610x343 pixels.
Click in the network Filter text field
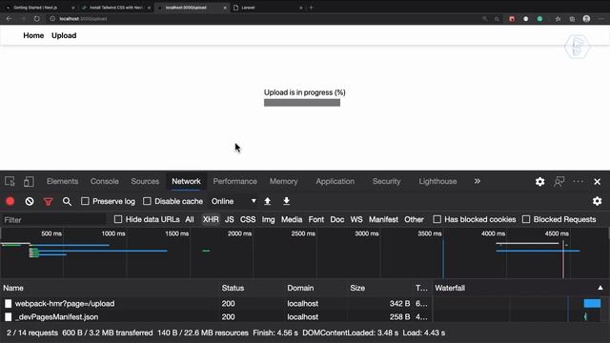(x=53, y=220)
